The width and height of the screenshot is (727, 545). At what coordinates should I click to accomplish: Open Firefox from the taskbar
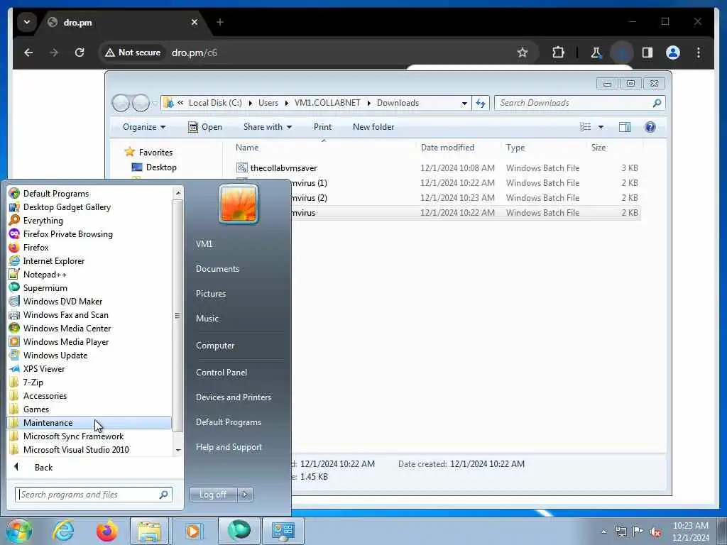coord(106,531)
